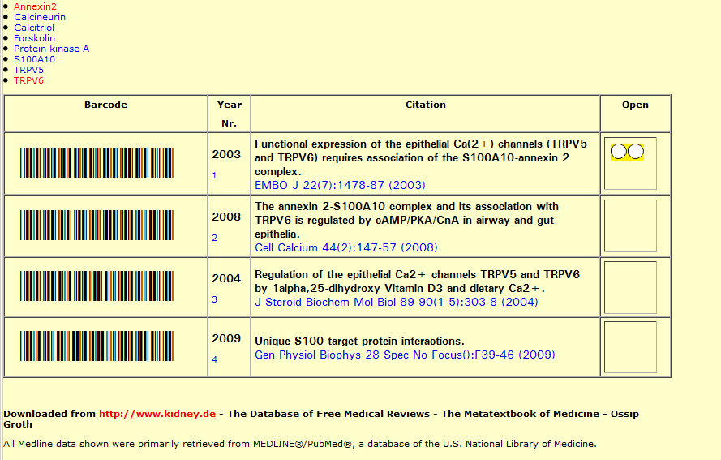Image resolution: width=721 pixels, height=460 pixels.
Task: Click the barcode image for the 2003 article
Action: click(x=97, y=163)
